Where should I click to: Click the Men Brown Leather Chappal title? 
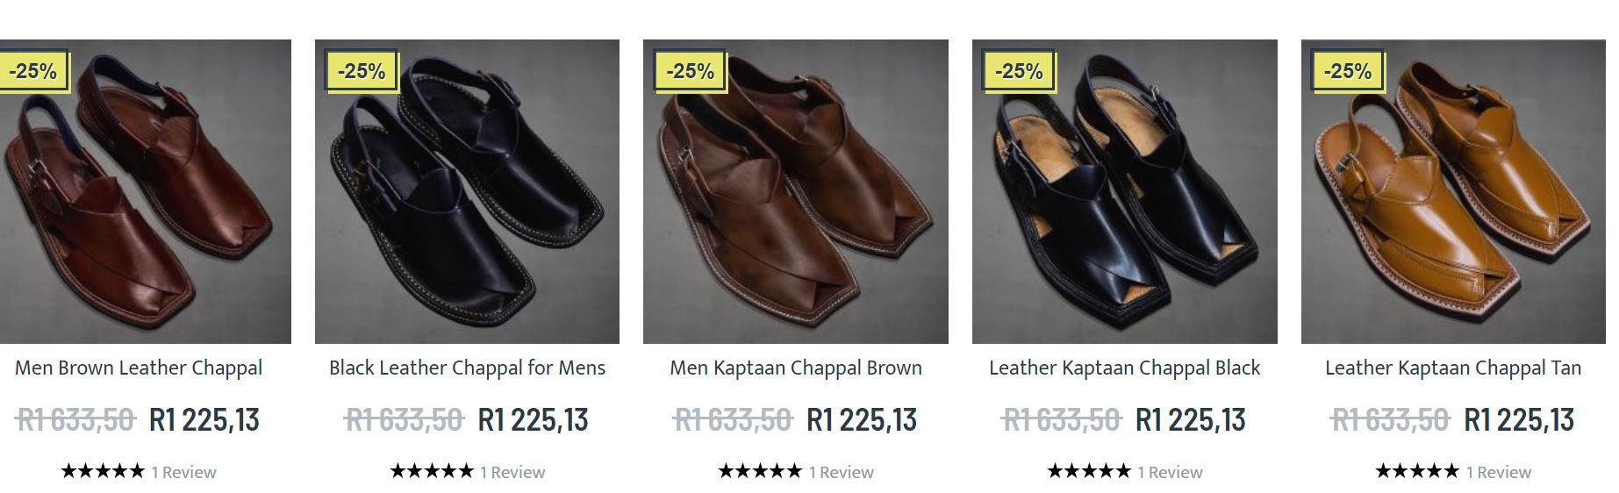click(x=139, y=368)
